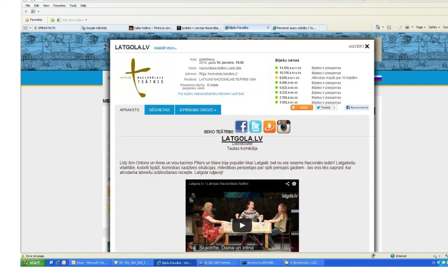Close the popup with the X icon
Image resolution: width=448 pixels, height=280 pixels.
pos(367,46)
